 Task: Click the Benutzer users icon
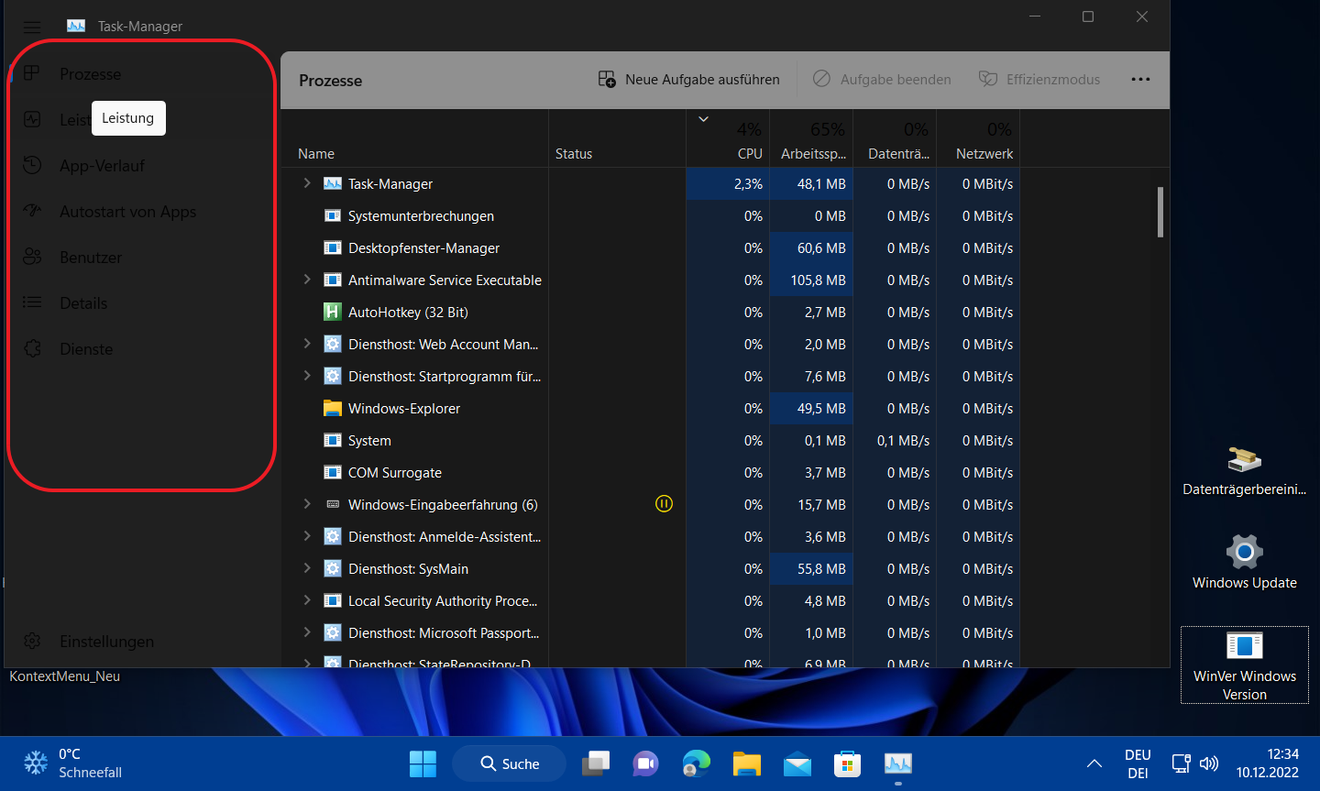coord(32,257)
